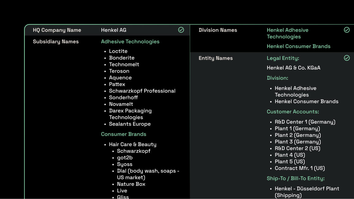Image resolution: width=354 pixels, height=199 pixels.
Task: Click the Loctite list item
Action: (118, 51)
